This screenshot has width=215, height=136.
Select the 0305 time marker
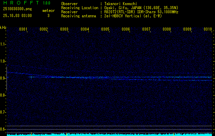105,30
